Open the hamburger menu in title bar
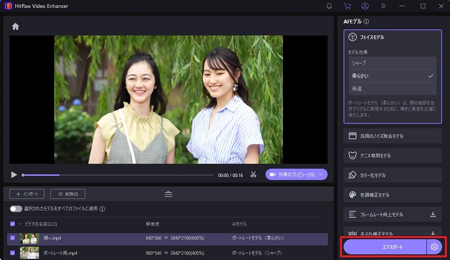 tap(384, 6)
